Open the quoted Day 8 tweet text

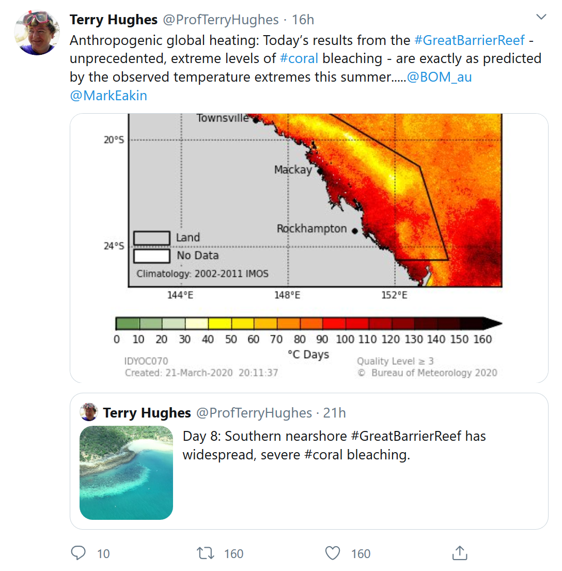(x=334, y=445)
